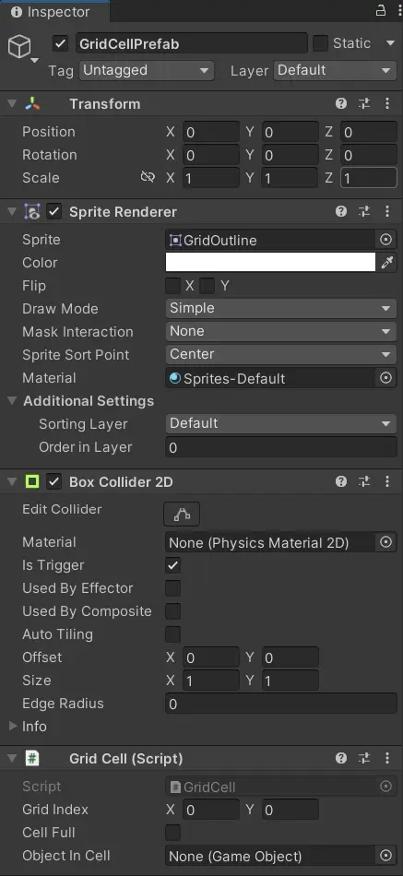Open the Sprite GridOutline object picker circle
This screenshot has height=876, width=403.
[x=385, y=240]
